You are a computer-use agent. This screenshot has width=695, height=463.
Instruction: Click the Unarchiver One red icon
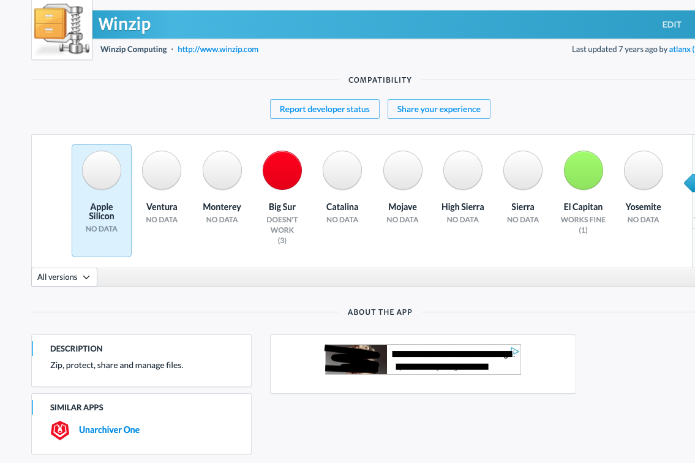click(60, 430)
